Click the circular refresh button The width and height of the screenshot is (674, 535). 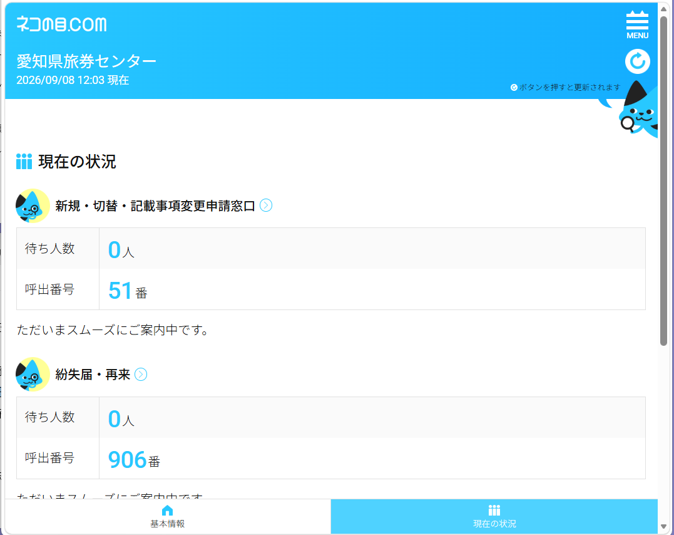[x=637, y=61]
